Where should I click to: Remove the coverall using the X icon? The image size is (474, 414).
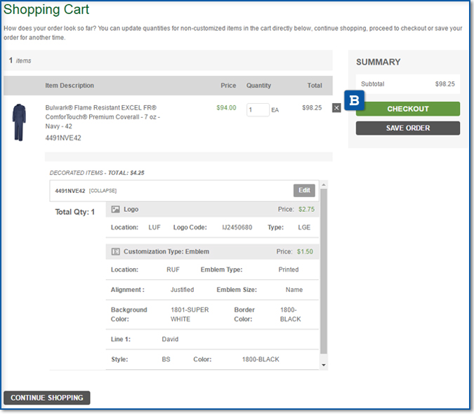336,108
